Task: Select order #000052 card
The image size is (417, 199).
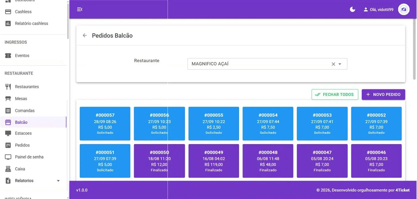Action: [x=376, y=124]
